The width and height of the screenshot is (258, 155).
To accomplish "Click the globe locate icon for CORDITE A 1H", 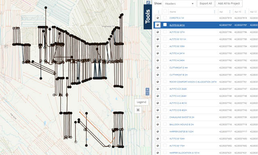I will coord(158,18).
